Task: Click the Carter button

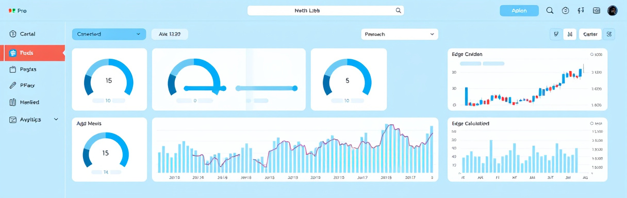Action: coord(590,34)
